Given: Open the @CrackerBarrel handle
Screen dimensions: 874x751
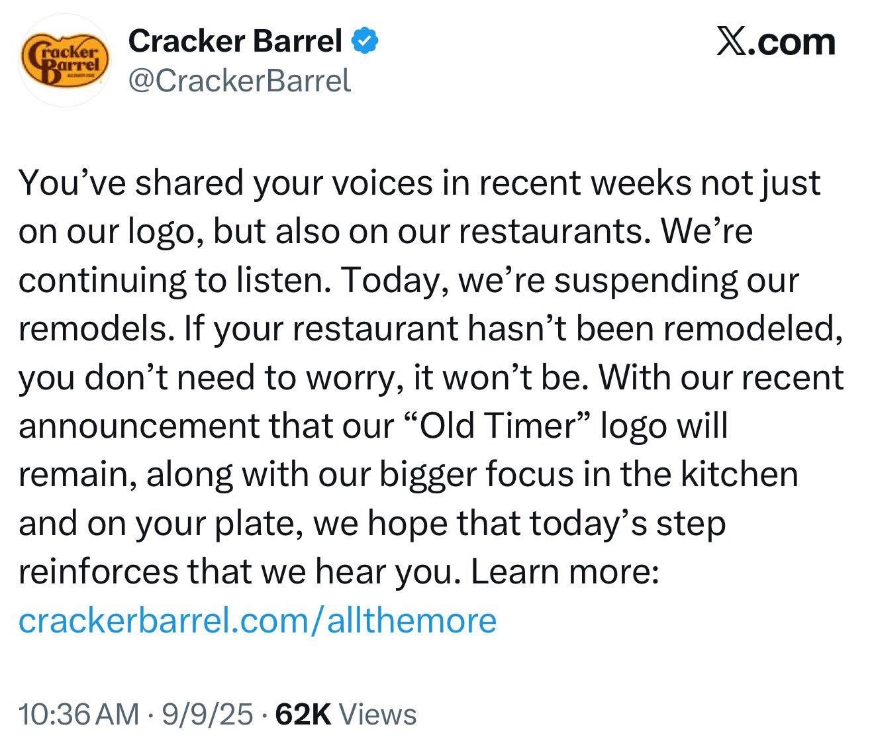Looking at the screenshot, I should tap(240, 81).
